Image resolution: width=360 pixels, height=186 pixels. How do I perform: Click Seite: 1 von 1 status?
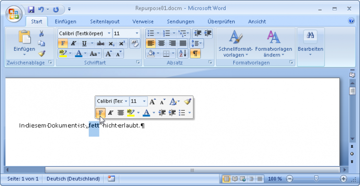pos(23,179)
